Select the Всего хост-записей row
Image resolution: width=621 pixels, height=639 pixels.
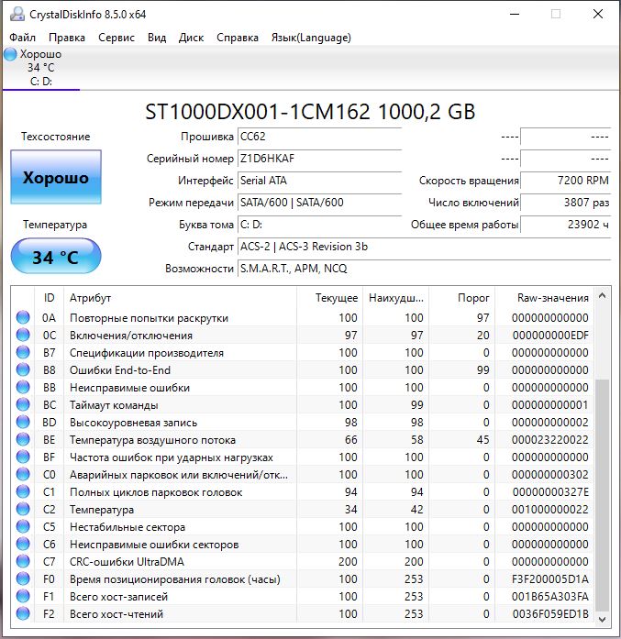point(303,596)
